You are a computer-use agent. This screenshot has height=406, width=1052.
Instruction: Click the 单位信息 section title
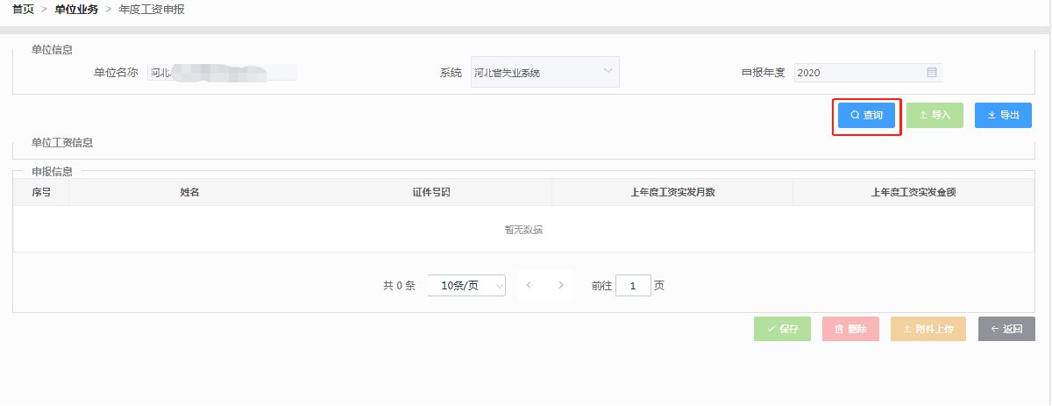tap(52, 50)
